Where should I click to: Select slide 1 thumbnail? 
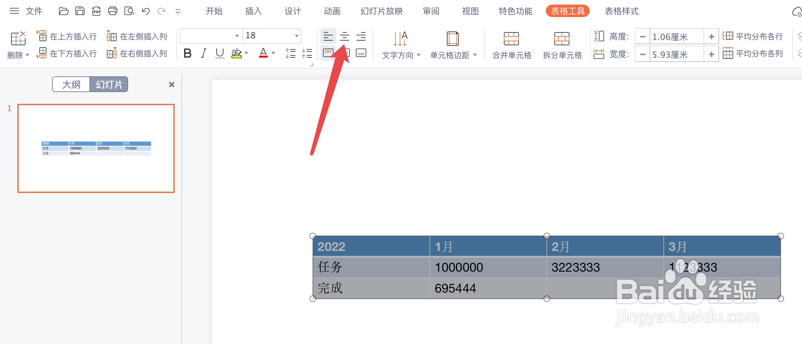tap(96, 148)
